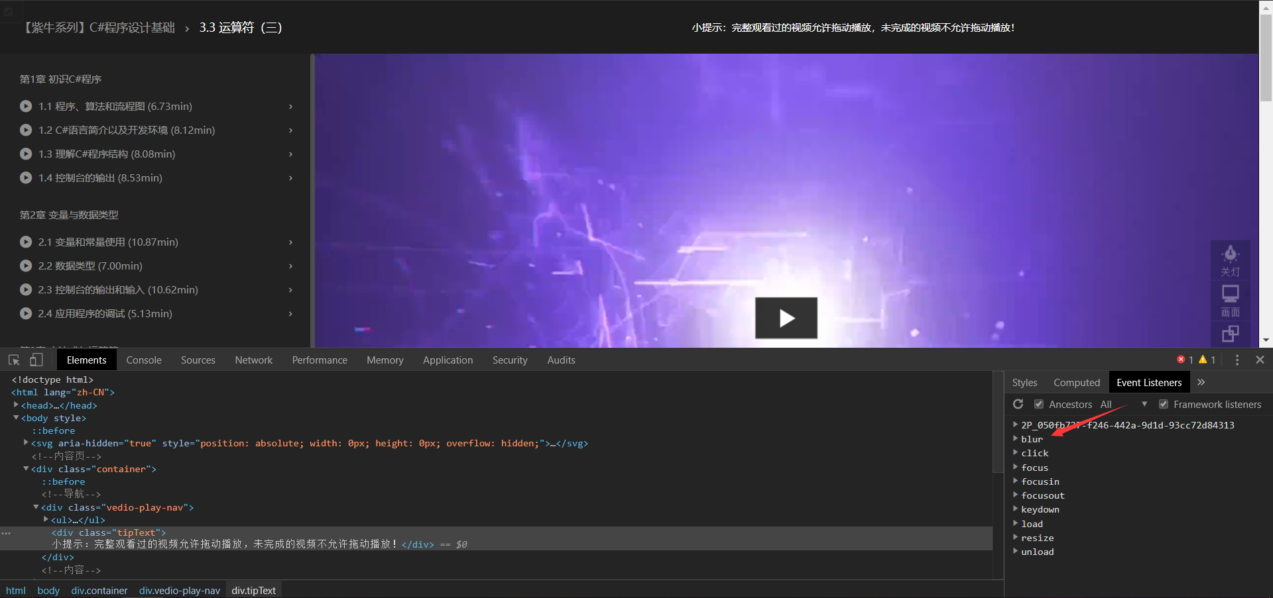The height and width of the screenshot is (598, 1273).
Task: Expand the focusout event listener
Action: tap(1016, 495)
